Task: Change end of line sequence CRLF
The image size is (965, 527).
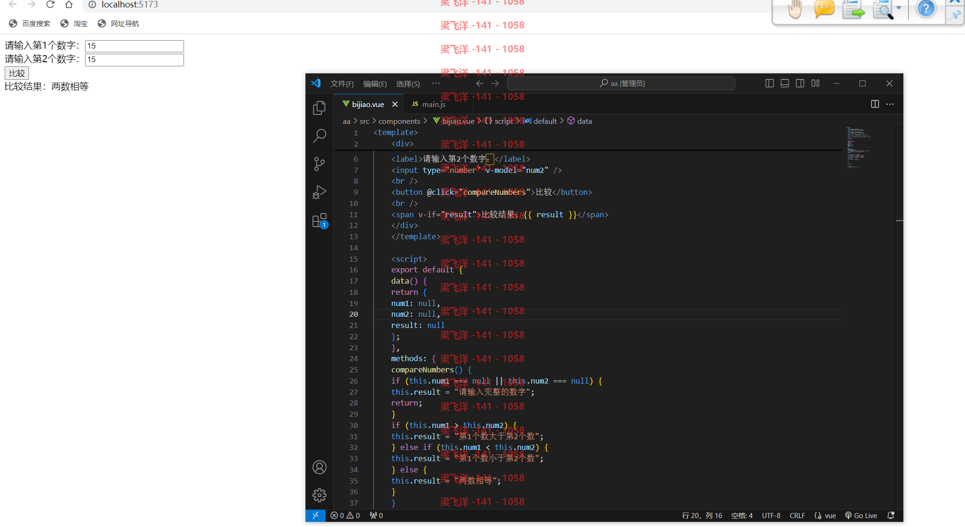Action: [x=797, y=515]
